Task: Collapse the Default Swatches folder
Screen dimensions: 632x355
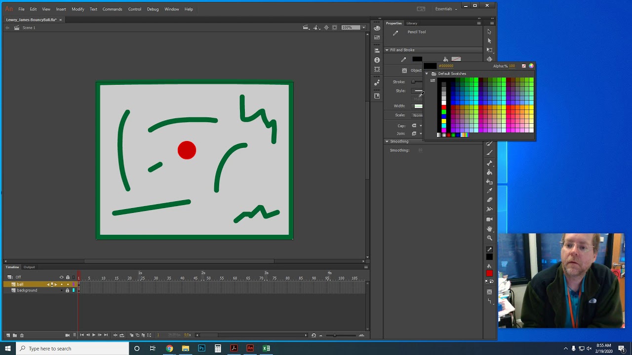Action: pos(427,73)
